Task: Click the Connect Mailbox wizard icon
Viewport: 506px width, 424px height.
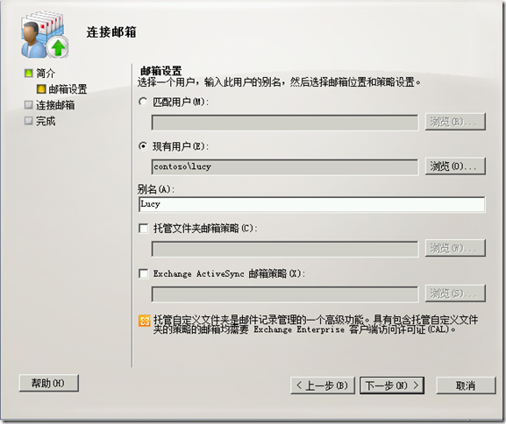Action: (45, 35)
